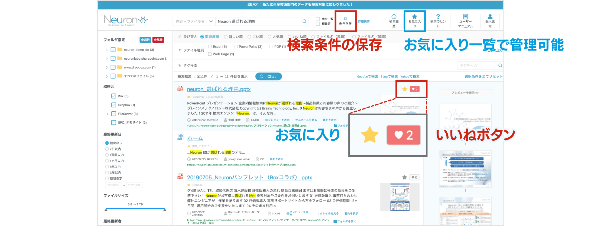Uncheck neuron-demo-dc (3) folder

click(113, 50)
